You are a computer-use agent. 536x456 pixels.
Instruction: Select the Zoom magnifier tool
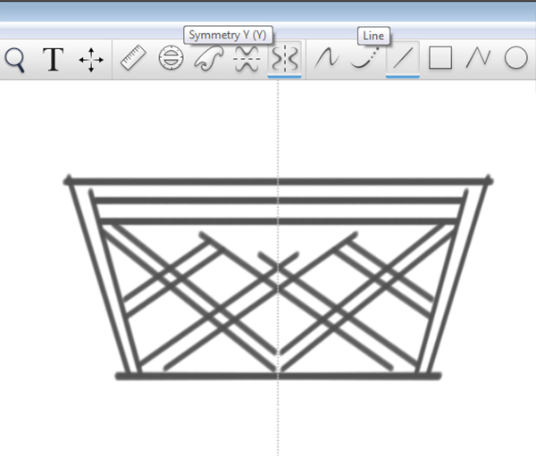[15, 60]
